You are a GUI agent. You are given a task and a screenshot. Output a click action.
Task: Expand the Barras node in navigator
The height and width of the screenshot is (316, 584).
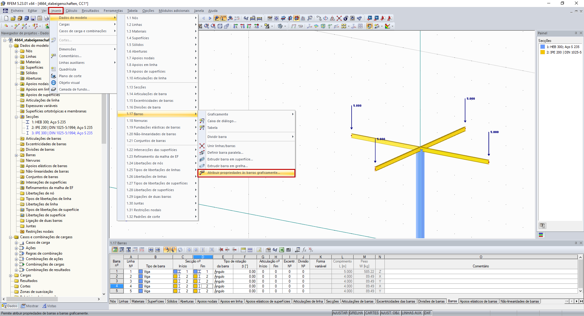[16, 155]
